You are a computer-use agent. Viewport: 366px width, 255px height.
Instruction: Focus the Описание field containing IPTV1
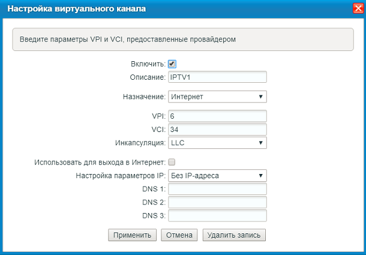coord(217,77)
